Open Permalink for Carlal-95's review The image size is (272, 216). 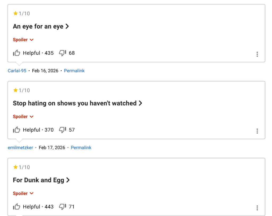74,71
